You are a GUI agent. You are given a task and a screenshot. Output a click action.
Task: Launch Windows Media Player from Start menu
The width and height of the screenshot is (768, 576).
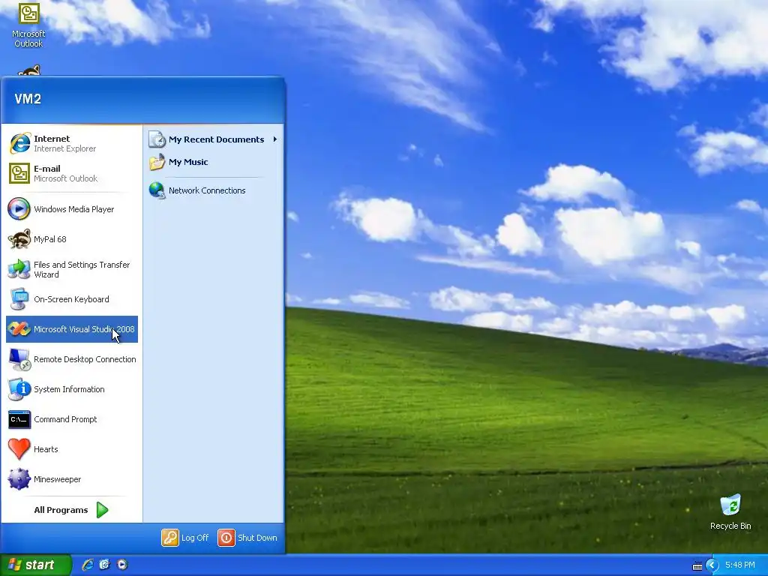coord(72,209)
